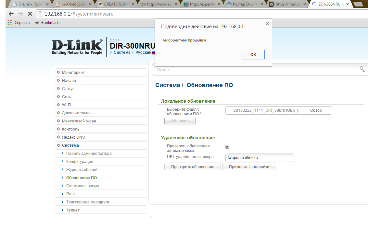Click Применить настройки button
Image resolution: width=368 pixels, height=229 pixels.
(249, 167)
